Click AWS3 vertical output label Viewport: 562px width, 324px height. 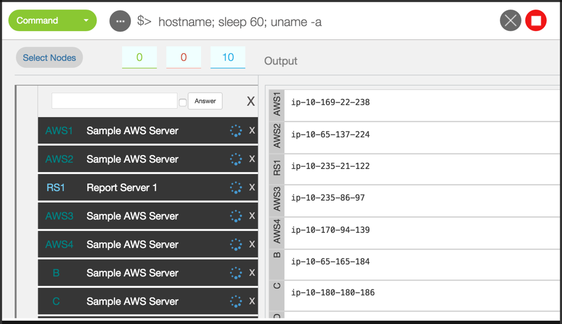pos(277,199)
